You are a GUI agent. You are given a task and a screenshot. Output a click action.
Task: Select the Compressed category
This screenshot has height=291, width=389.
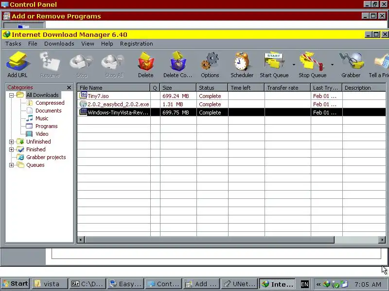[50, 103]
